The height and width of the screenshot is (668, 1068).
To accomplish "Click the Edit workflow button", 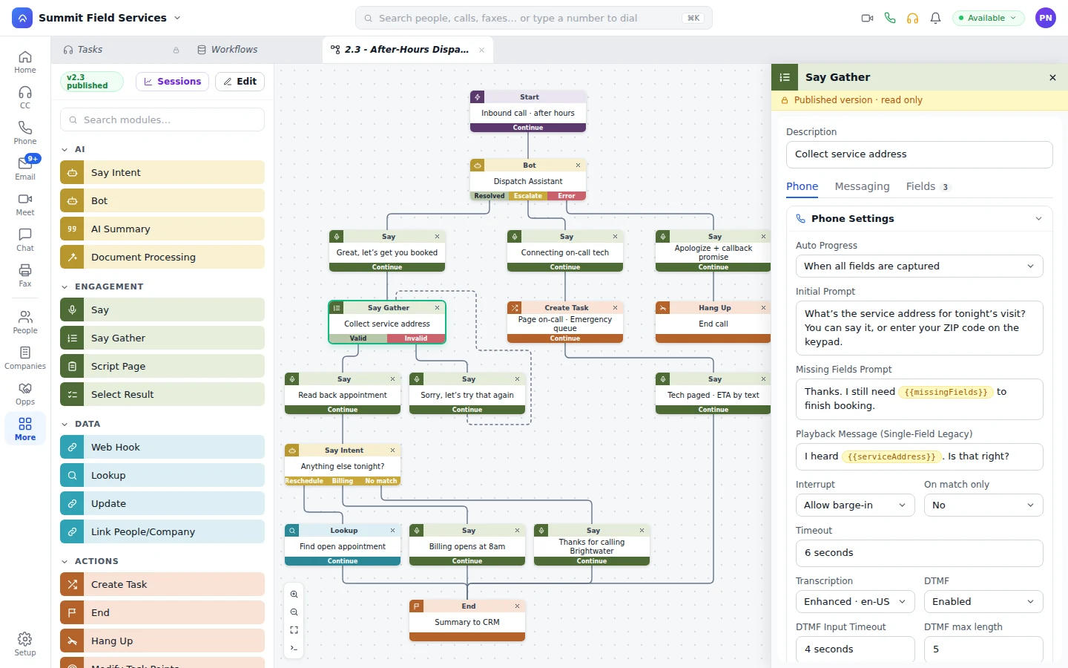I will 240,82.
